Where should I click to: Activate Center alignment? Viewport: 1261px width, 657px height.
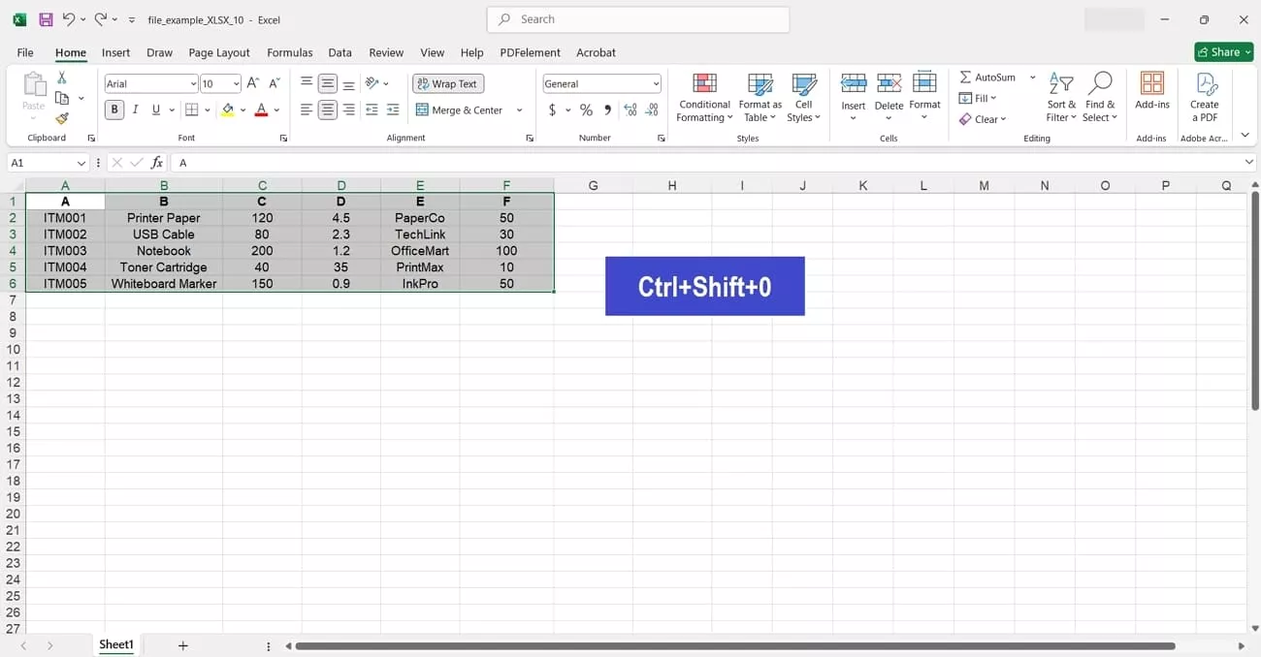coord(326,109)
